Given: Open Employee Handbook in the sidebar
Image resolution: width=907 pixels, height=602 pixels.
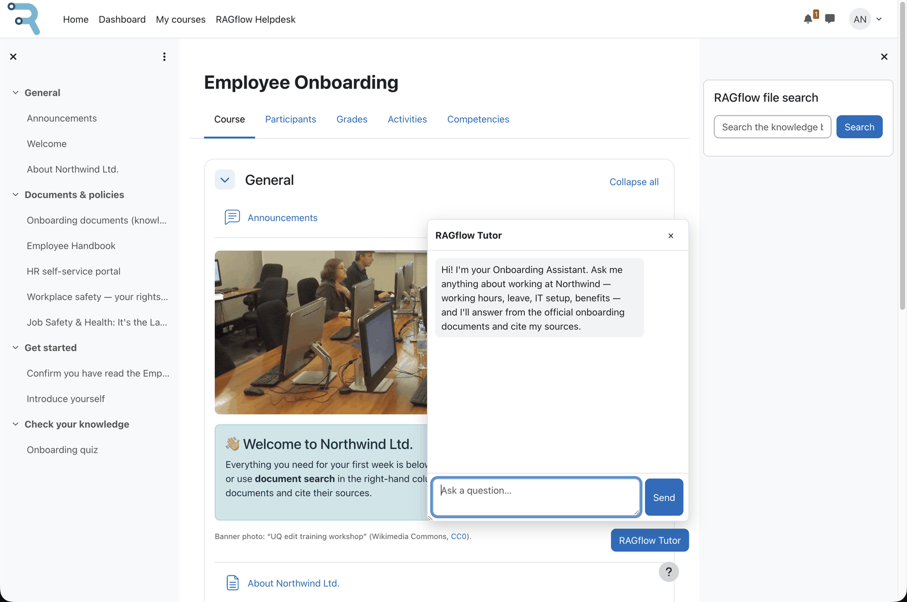Looking at the screenshot, I should pyautogui.click(x=71, y=245).
